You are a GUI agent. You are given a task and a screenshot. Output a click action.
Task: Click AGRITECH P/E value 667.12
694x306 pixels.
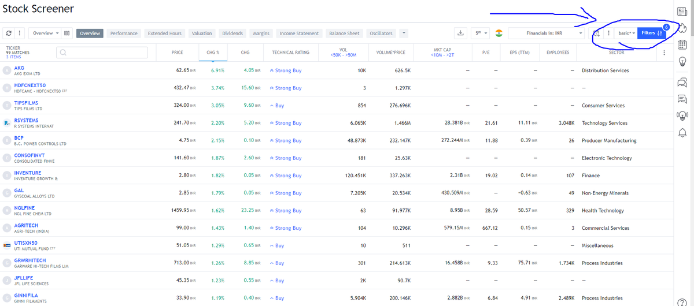tap(490, 228)
